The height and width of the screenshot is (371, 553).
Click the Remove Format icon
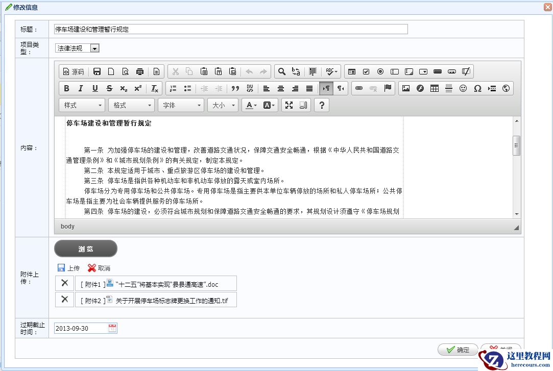tap(155, 88)
